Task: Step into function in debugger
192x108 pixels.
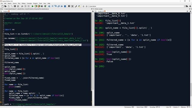Action: (x=55, y=6)
